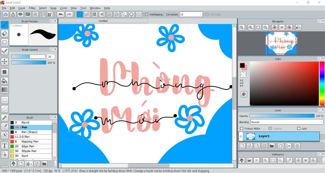The height and width of the screenshot is (173, 325).
Task: Toggle the Clipping checkbox
Action: [270, 129]
